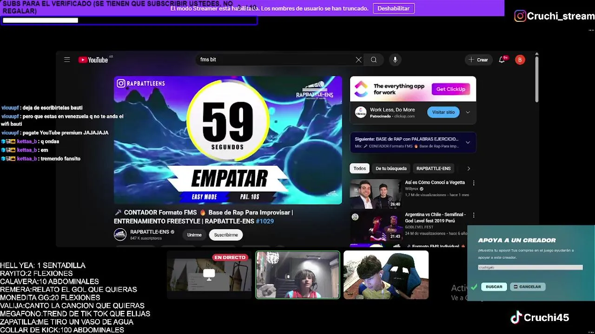Click the Suscribirme button

(226, 235)
